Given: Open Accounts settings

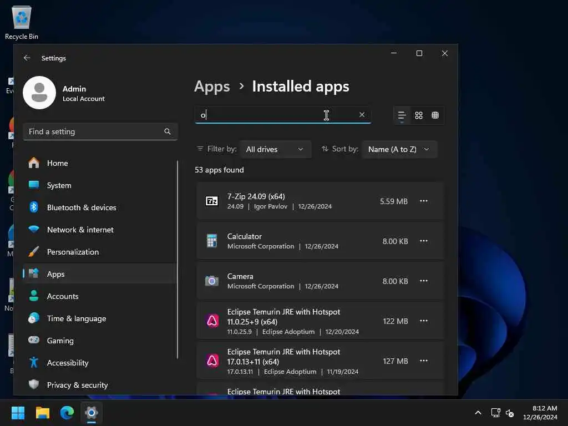Looking at the screenshot, I should 100,296.
